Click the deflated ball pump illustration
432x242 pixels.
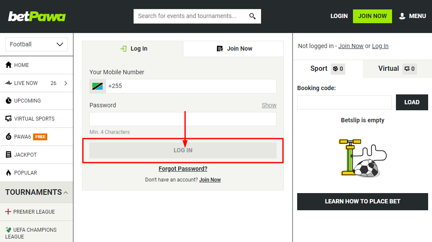(x=362, y=158)
